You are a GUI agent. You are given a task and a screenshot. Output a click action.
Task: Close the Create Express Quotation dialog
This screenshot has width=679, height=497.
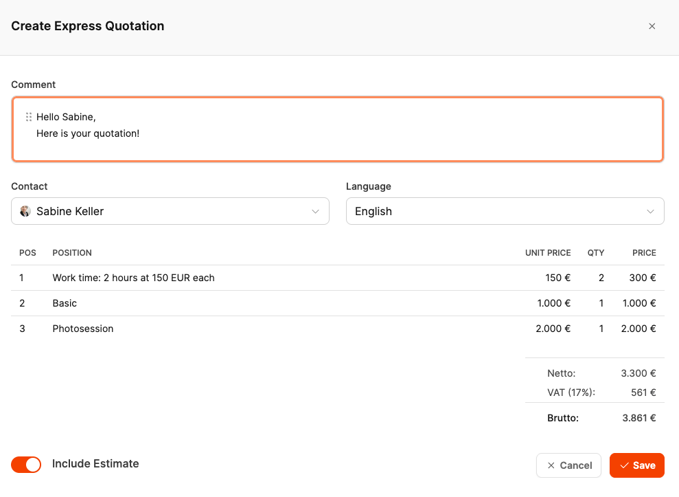coord(652,26)
